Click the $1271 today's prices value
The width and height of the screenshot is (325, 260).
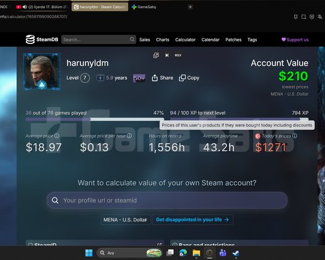(271, 147)
